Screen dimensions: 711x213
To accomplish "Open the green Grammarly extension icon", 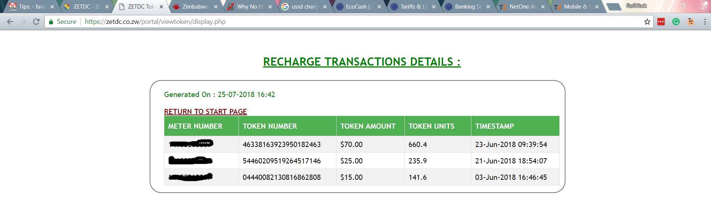I will pos(676,22).
